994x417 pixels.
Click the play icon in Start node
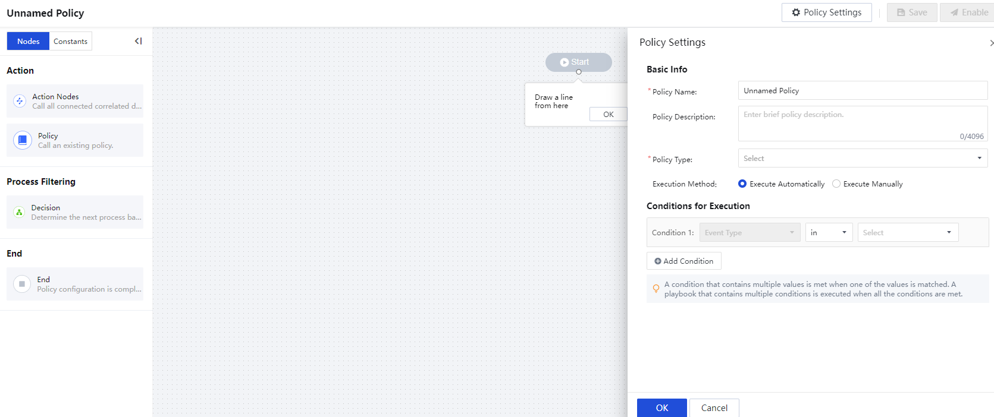point(564,62)
